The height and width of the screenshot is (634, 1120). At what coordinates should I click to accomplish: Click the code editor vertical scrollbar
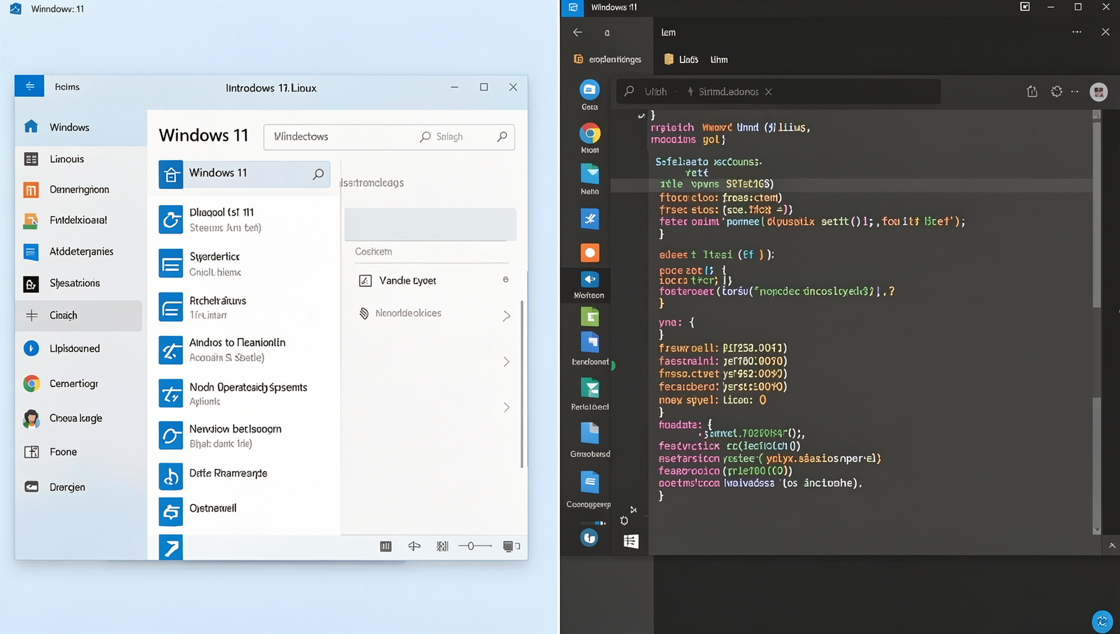click(x=1096, y=322)
